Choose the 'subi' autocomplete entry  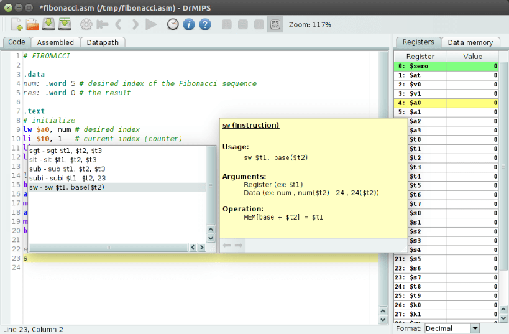click(x=67, y=178)
